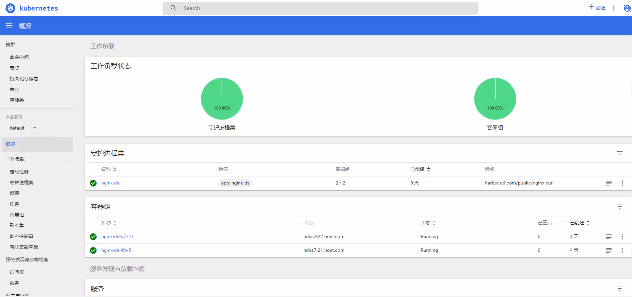View logs icon for nginx-ds daemon set
The height and width of the screenshot is (297, 632).
pos(609,183)
